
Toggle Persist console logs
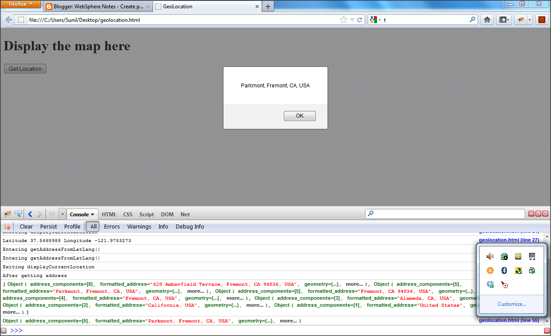tap(49, 226)
